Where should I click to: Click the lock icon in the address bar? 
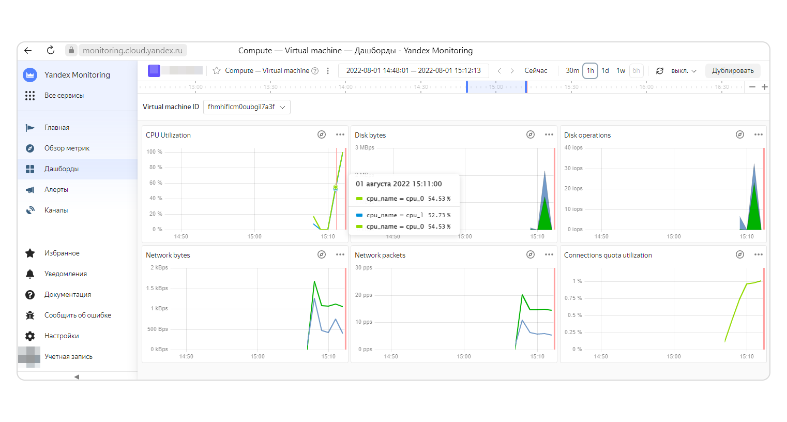tap(71, 50)
